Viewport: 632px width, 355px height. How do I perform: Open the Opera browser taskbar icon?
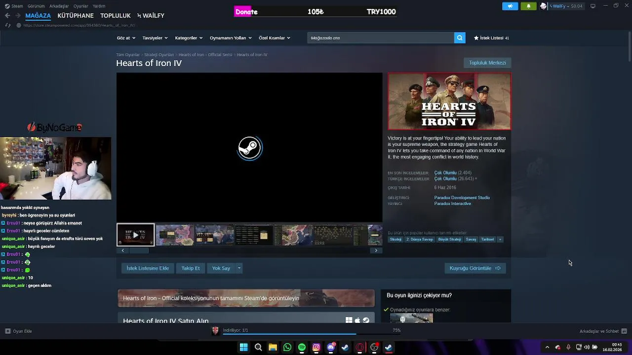[x=360, y=348]
